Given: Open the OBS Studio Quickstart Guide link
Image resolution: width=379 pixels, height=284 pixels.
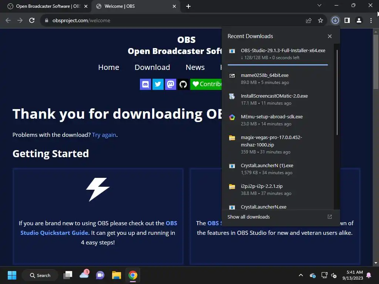Looking at the screenshot, I should point(98,228).
